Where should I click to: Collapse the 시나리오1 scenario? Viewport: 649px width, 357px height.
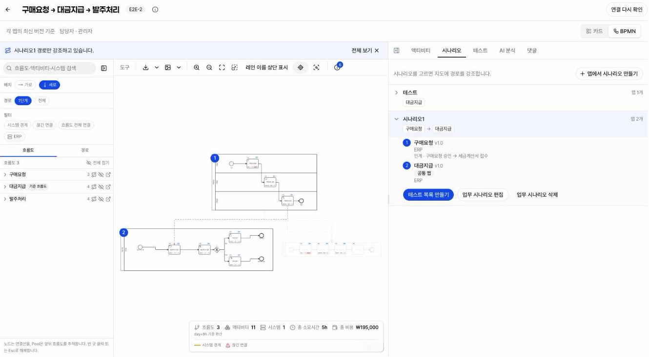point(397,119)
